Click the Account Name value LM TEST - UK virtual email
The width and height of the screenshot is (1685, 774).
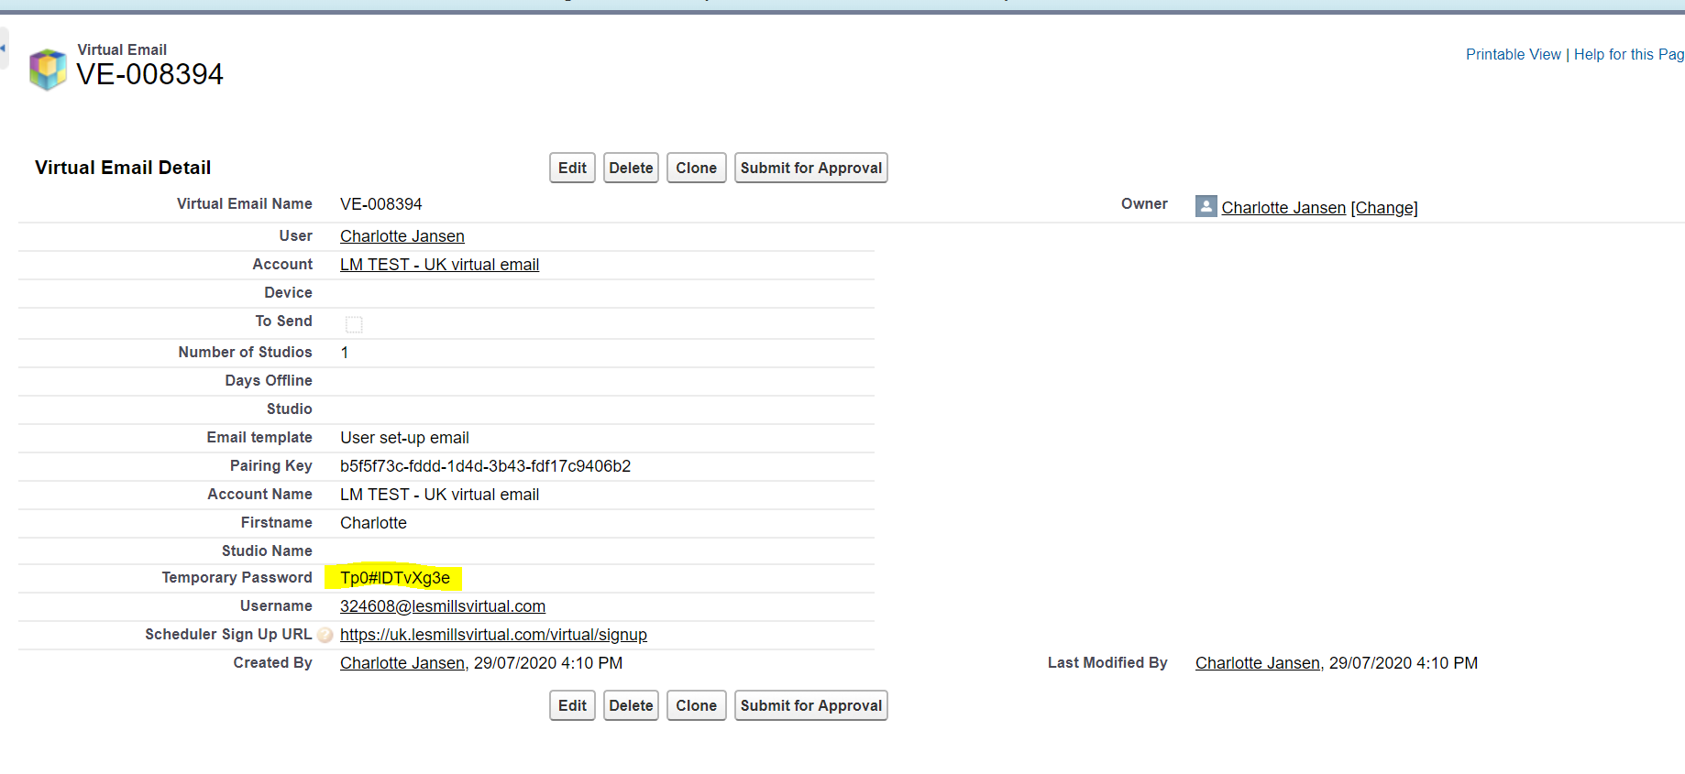439,495
